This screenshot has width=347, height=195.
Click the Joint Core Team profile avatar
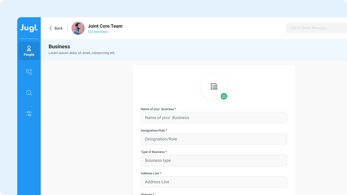point(78,28)
